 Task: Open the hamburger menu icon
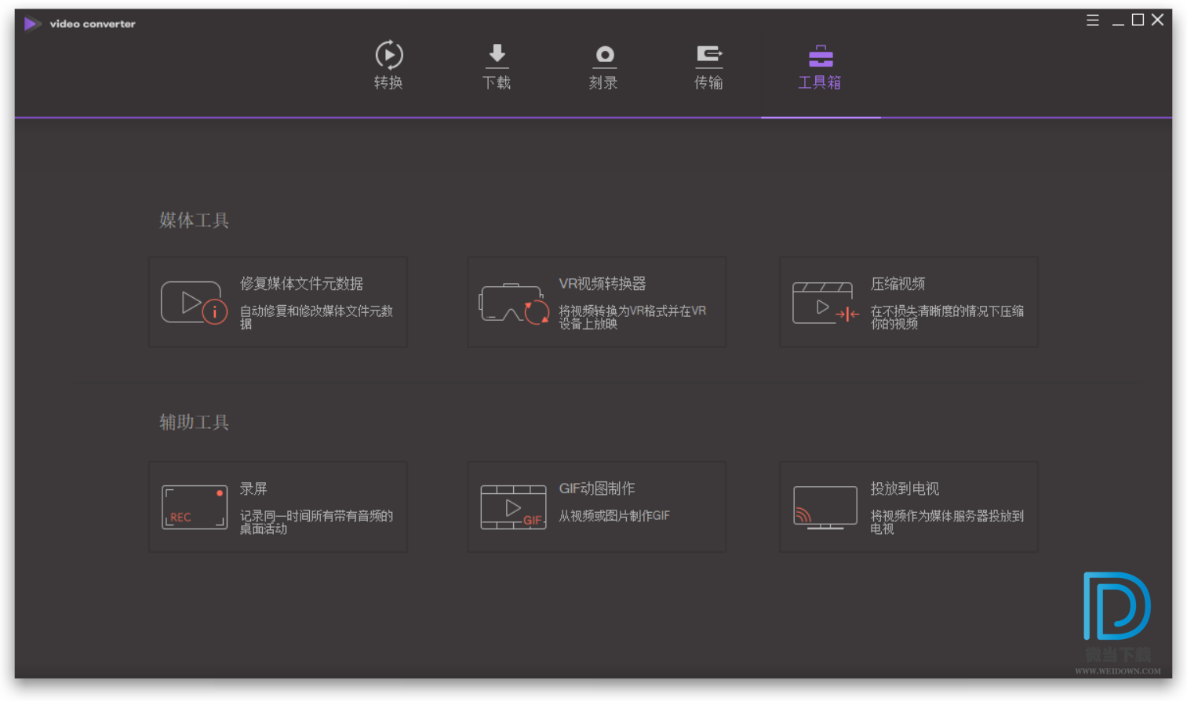(1092, 20)
